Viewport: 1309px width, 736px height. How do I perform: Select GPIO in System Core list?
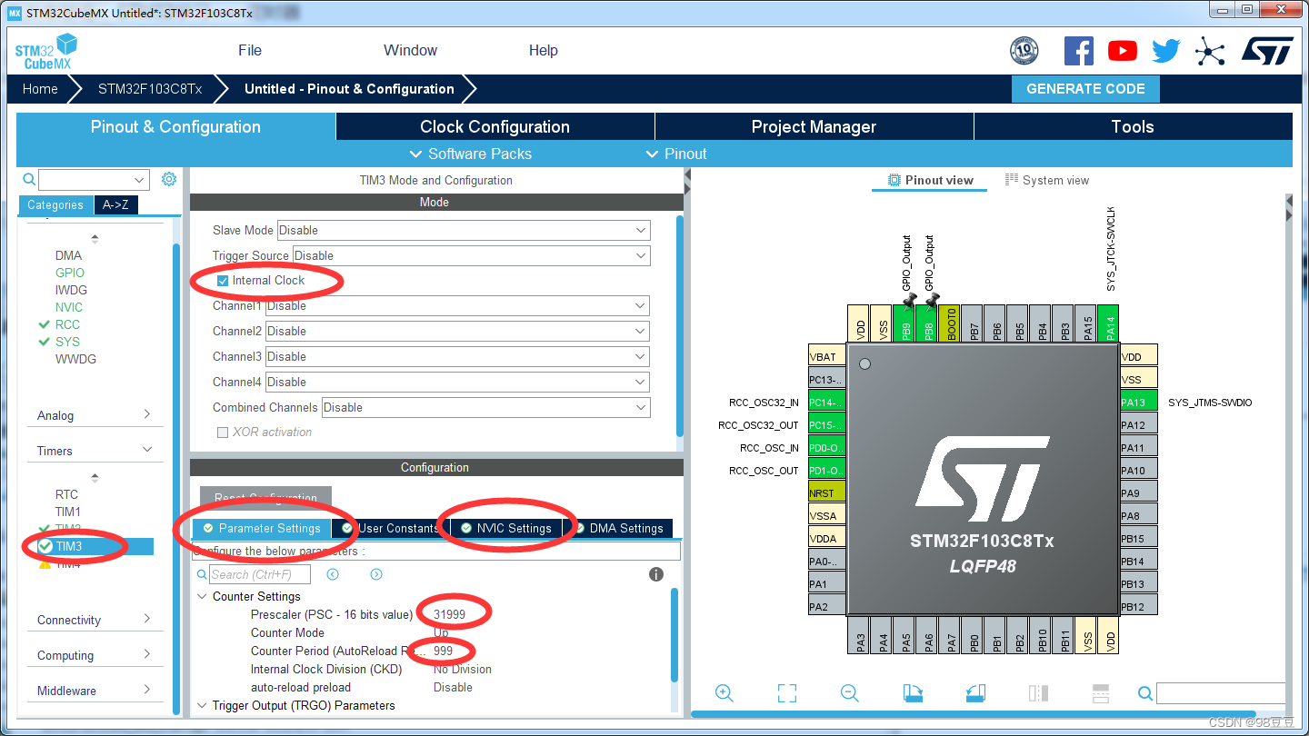click(70, 273)
